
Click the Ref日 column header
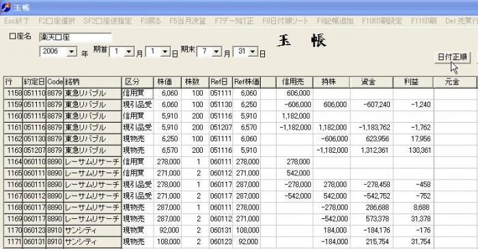(221, 82)
